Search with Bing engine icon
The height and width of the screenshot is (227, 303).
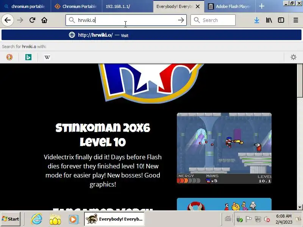tap(28, 57)
